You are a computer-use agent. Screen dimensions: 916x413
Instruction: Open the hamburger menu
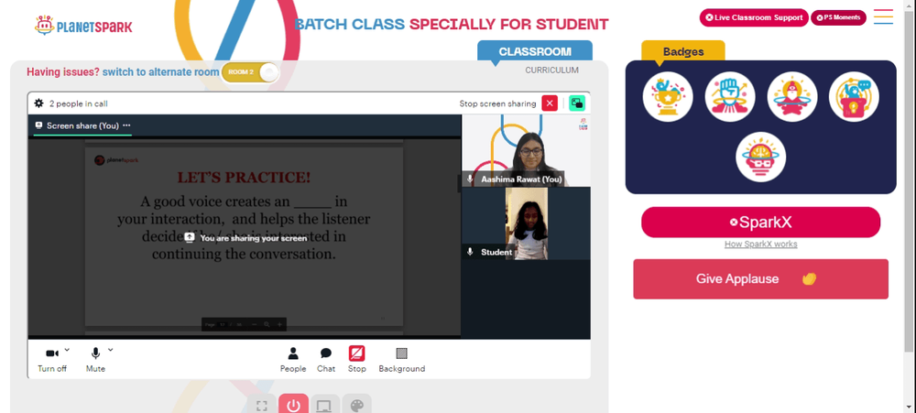coord(883,16)
